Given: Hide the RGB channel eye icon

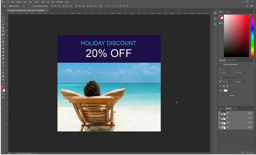Looking at the screenshot, I should click(219, 113).
